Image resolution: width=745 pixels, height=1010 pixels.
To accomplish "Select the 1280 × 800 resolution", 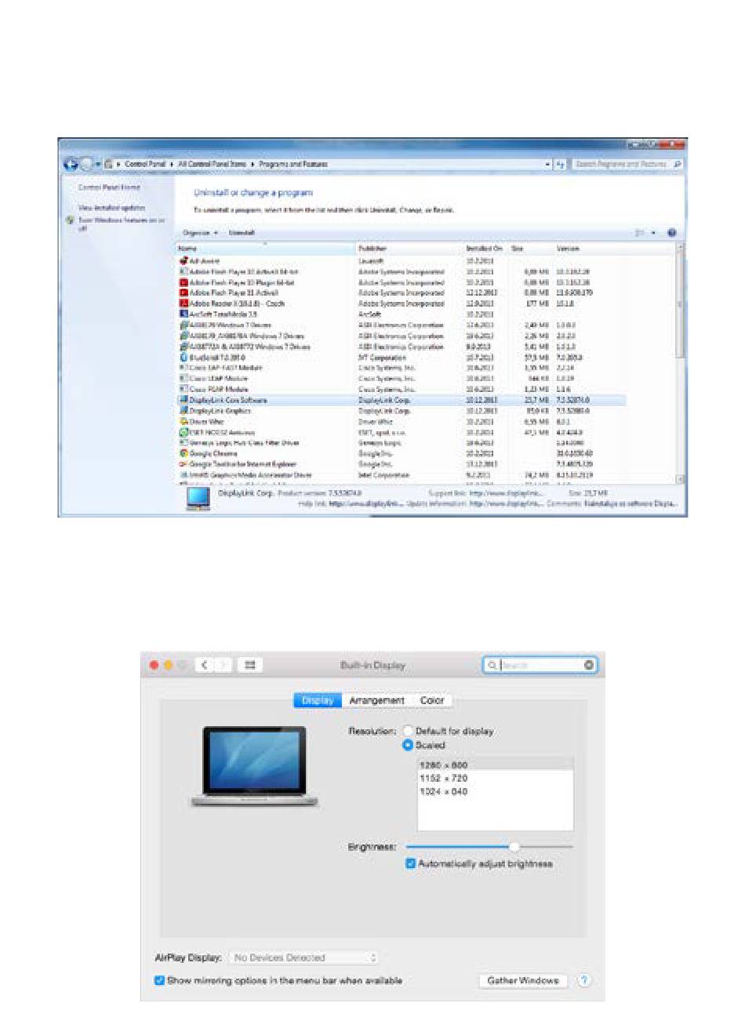I will 495,765.
